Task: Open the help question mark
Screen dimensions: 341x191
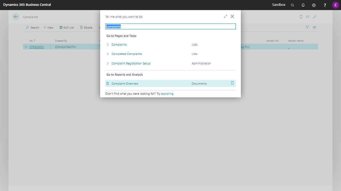Action: (324, 5)
